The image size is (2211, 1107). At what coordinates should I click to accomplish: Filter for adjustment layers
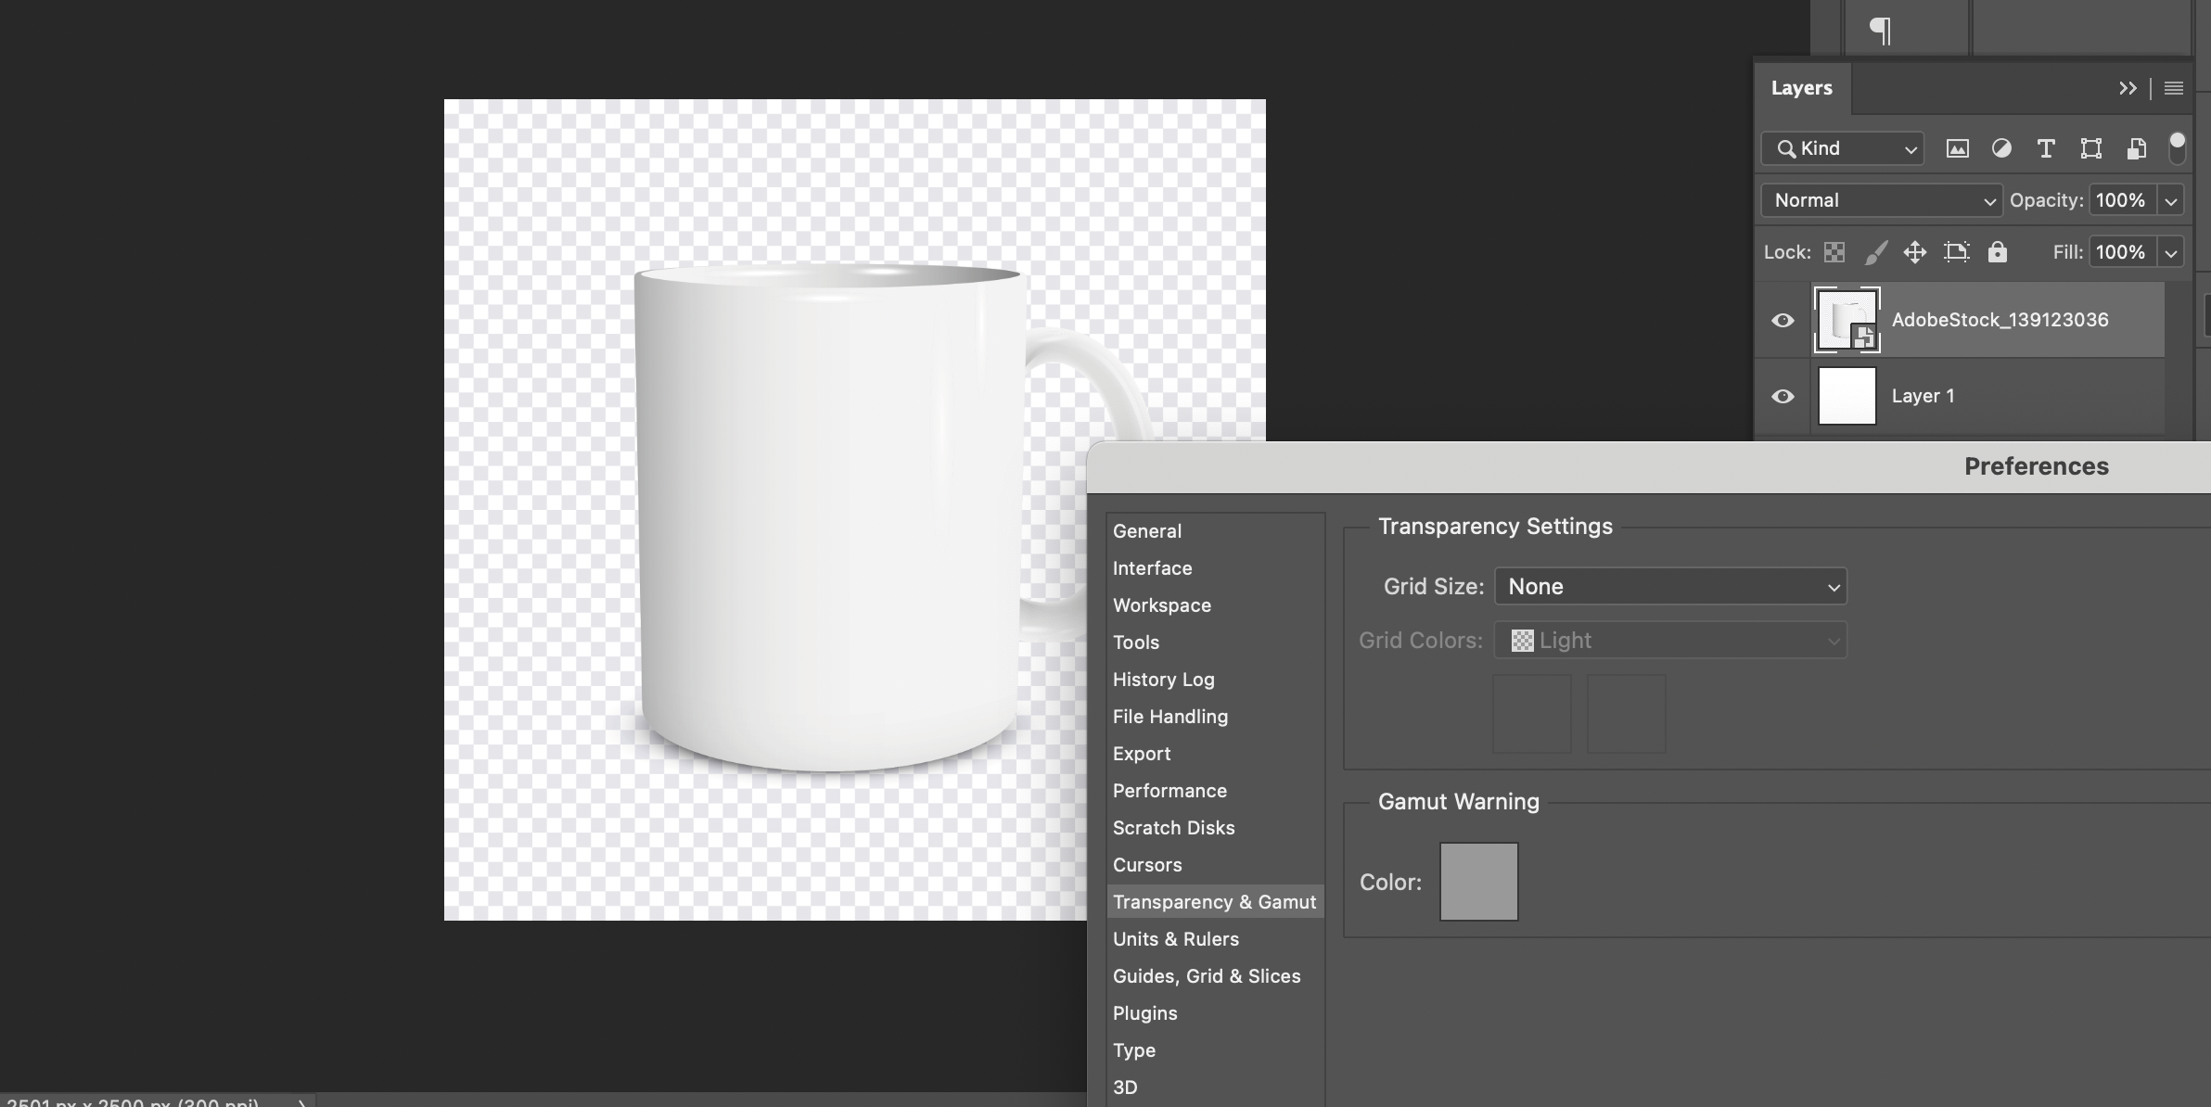click(2002, 148)
